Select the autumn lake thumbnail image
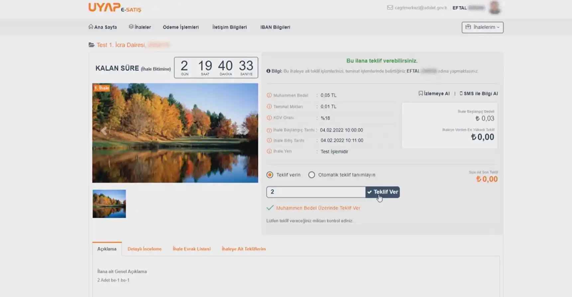 click(x=109, y=204)
